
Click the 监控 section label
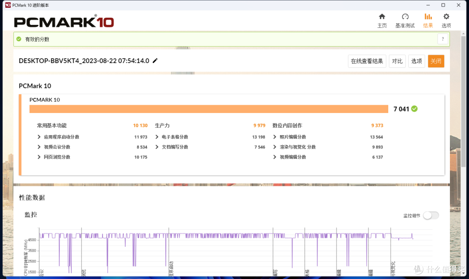31,215
